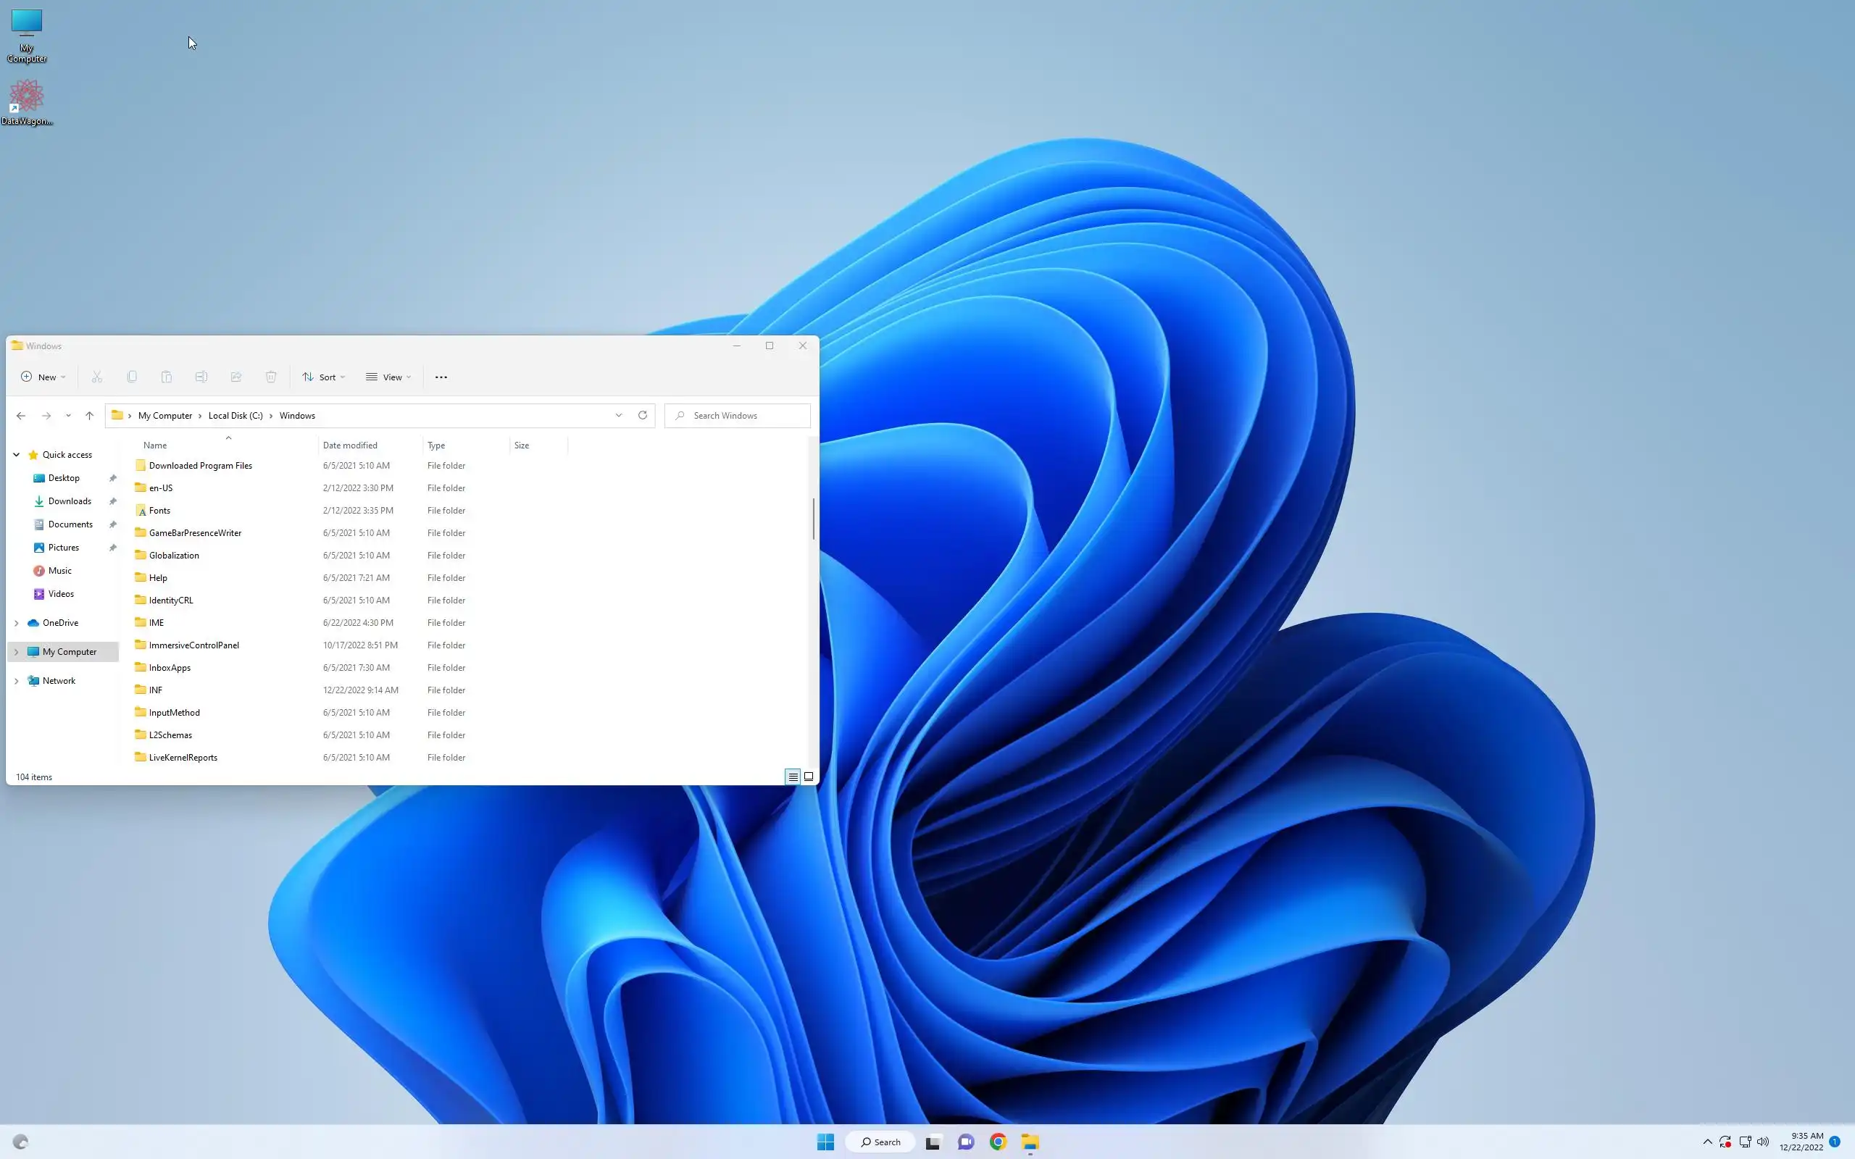
Task: Collapse the Quick access section
Action: 16,455
